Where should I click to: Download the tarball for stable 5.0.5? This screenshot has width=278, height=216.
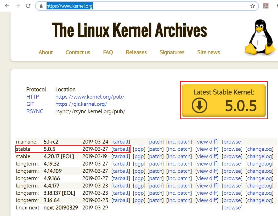tap(121, 149)
